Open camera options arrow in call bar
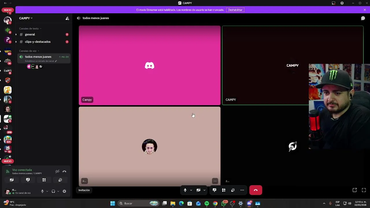The height and width of the screenshot is (208, 370). [x=204, y=190]
